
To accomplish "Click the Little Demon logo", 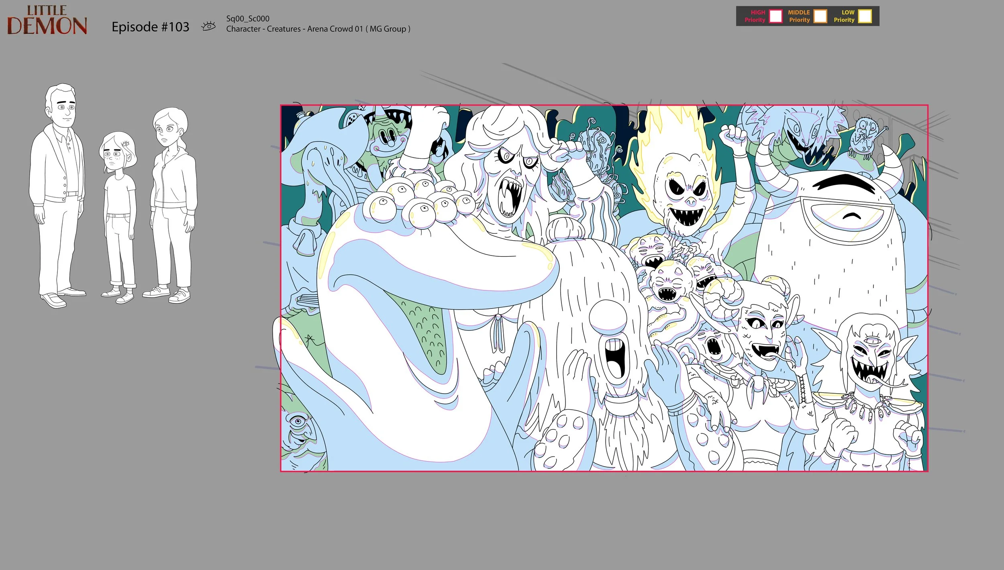I will (47, 20).
